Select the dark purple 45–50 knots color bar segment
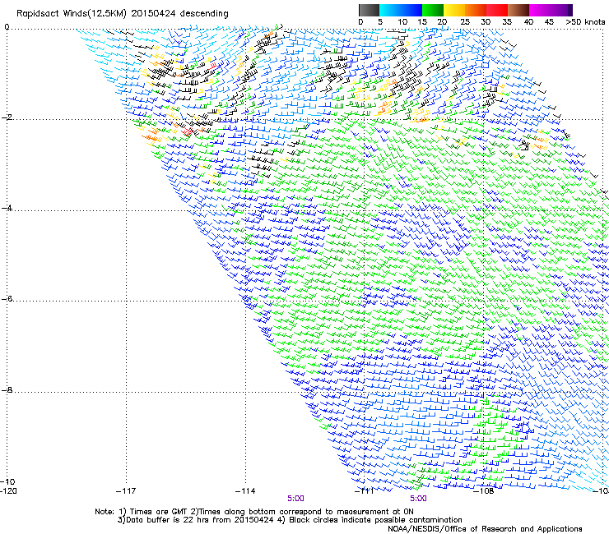Viewport: 609px width, 534px height. point(561,10)
